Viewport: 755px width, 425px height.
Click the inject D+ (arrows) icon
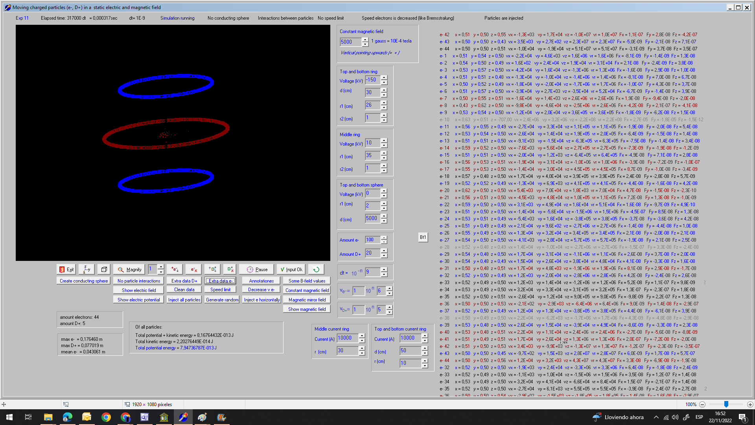point(212,270)
